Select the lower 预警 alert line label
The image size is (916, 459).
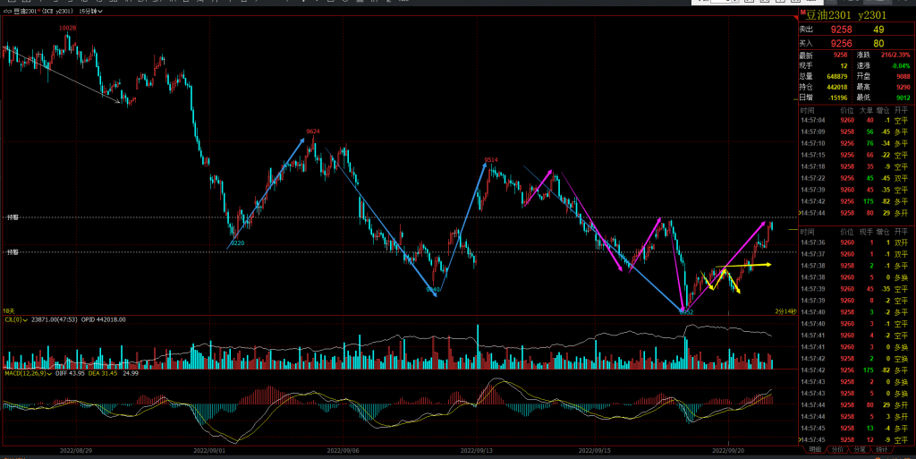pyautogui.click(x=12, y=252)
